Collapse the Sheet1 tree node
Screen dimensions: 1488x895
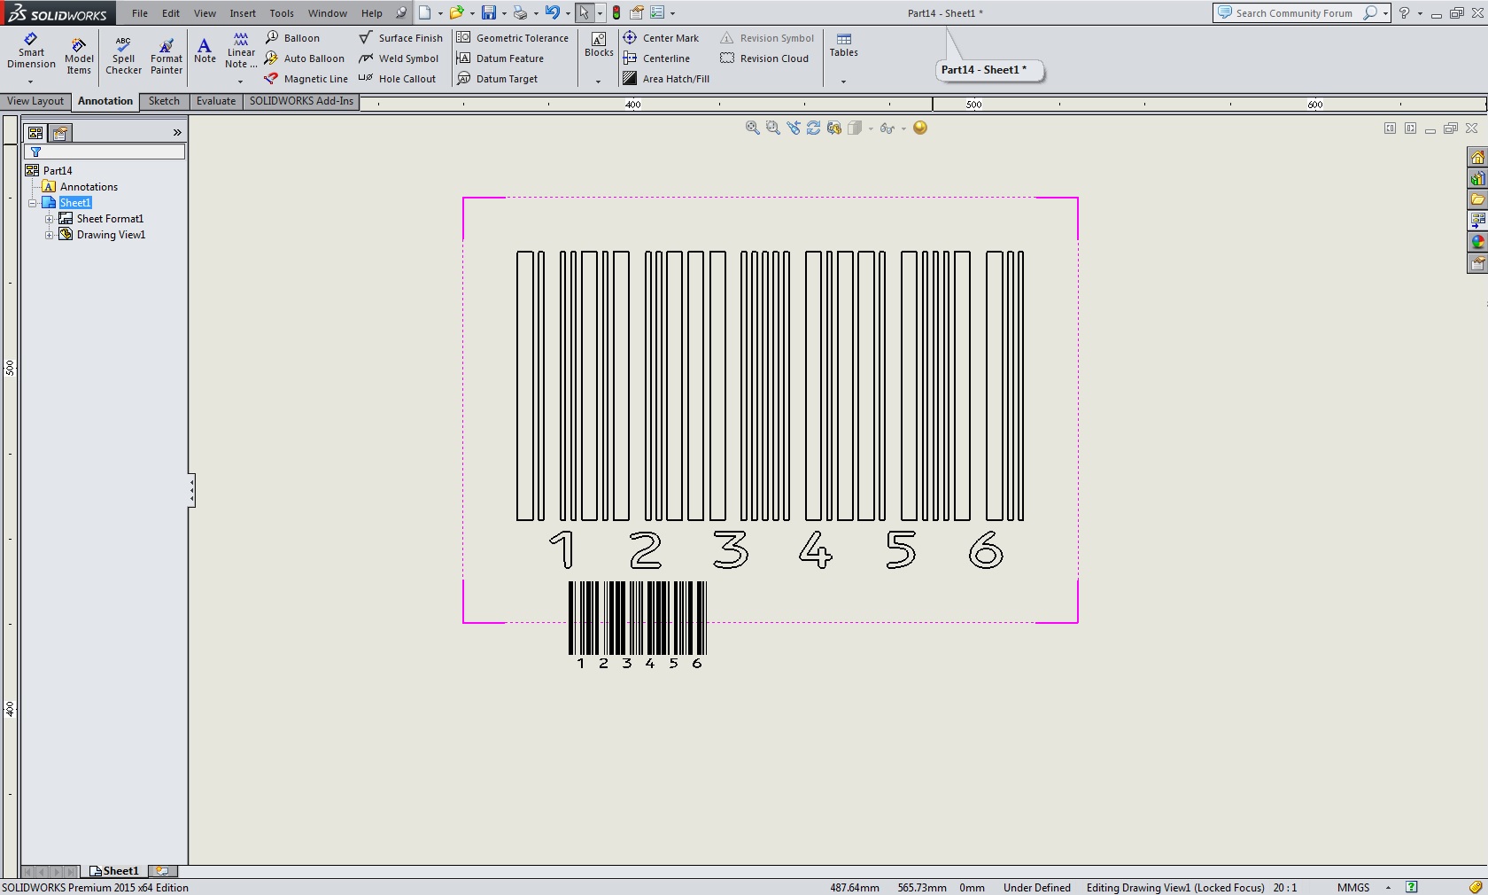[33, 203]
